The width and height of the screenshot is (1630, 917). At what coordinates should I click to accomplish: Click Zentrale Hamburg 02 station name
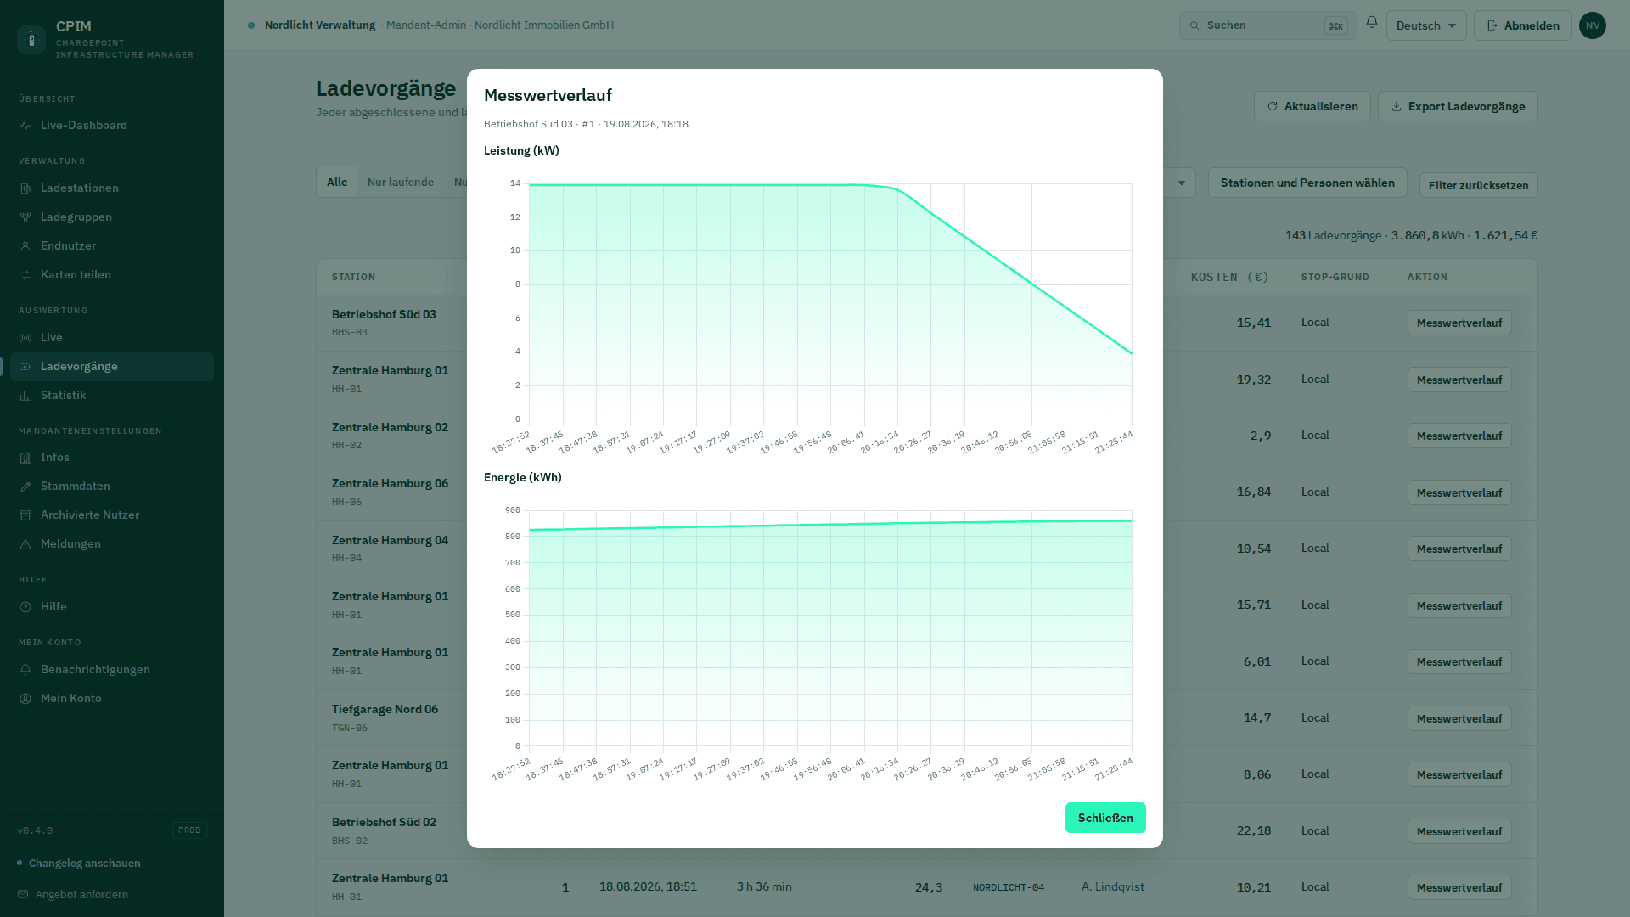pyautogui.click(x=390, y=427)
